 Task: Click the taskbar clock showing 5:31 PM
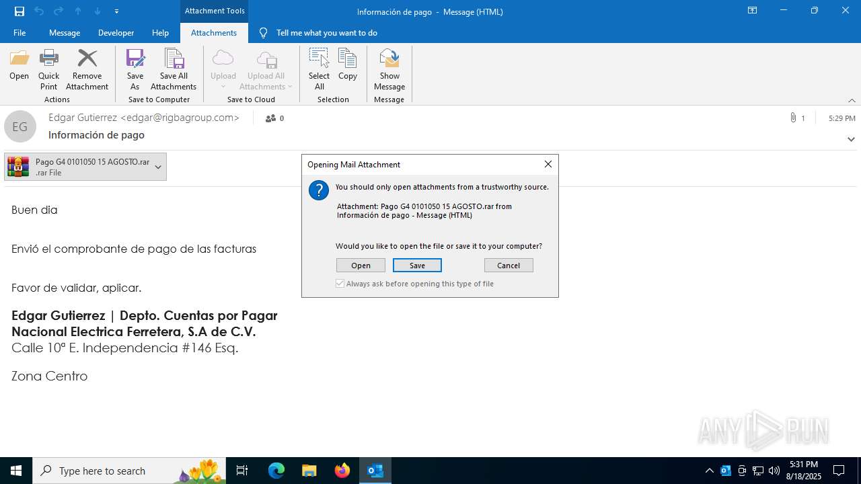click(x=804, y=471)
